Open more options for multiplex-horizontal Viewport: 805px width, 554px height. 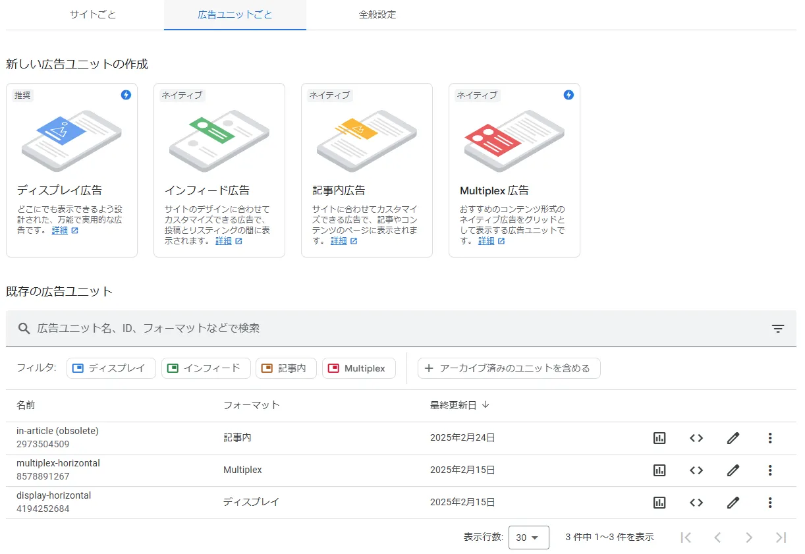pos(769,470)
